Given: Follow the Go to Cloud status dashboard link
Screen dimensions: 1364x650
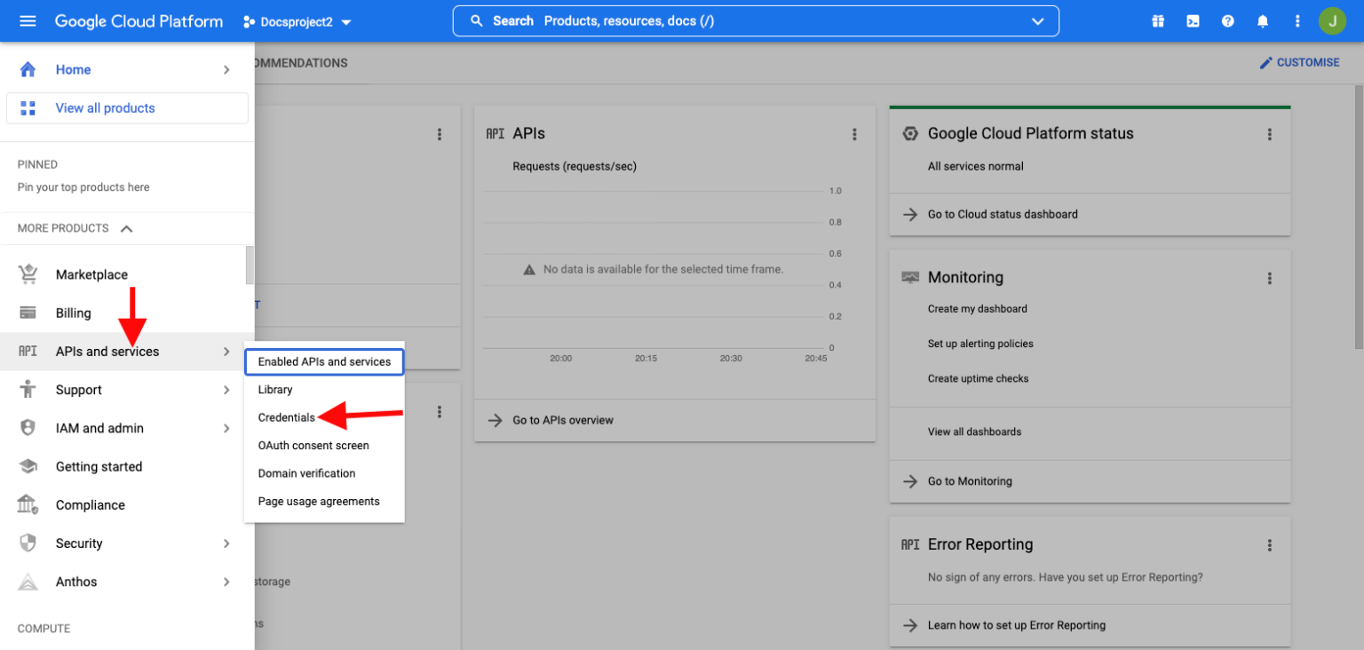Looking at the screenshot, I should pos(1003,214).
